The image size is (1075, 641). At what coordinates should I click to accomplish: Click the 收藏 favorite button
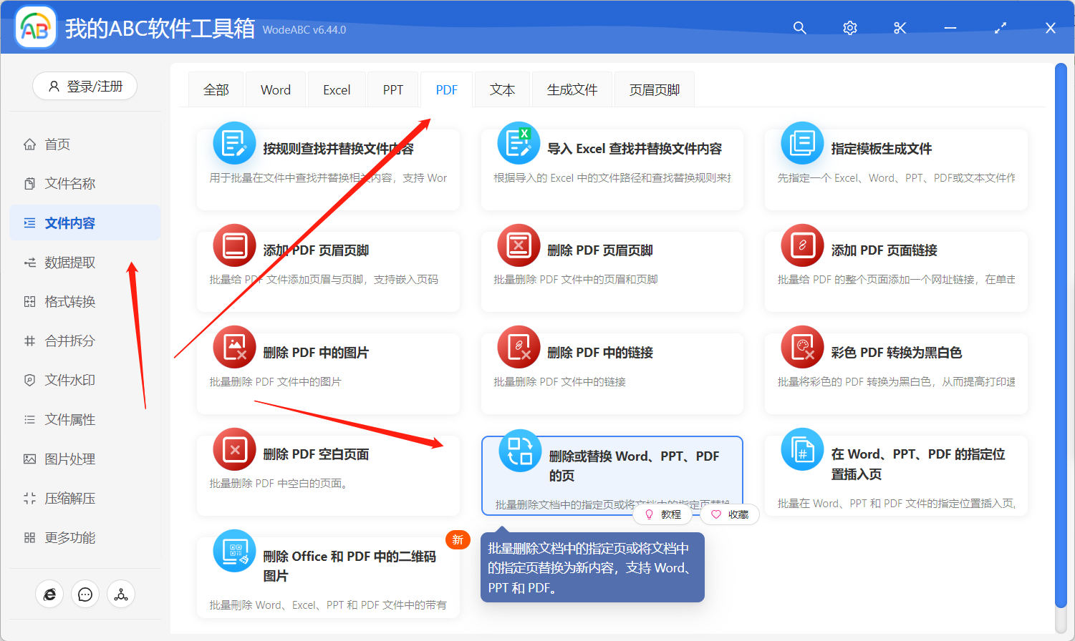[x=730, y=514]
